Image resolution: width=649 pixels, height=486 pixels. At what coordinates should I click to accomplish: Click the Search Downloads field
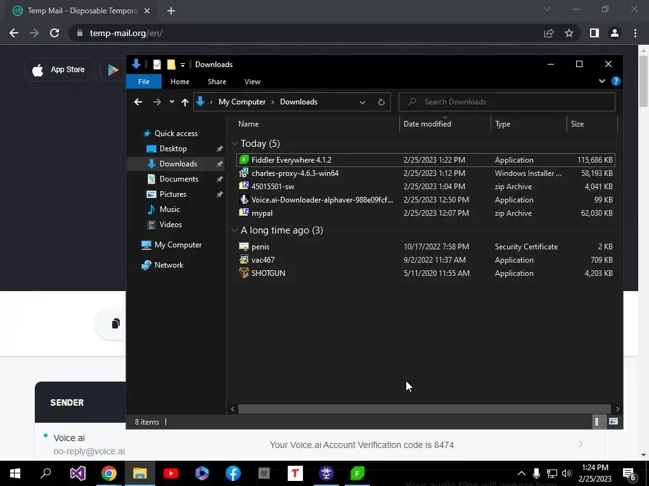point(506,102)
